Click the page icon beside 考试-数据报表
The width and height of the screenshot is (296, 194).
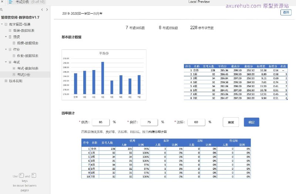click(x=14, y=68)
